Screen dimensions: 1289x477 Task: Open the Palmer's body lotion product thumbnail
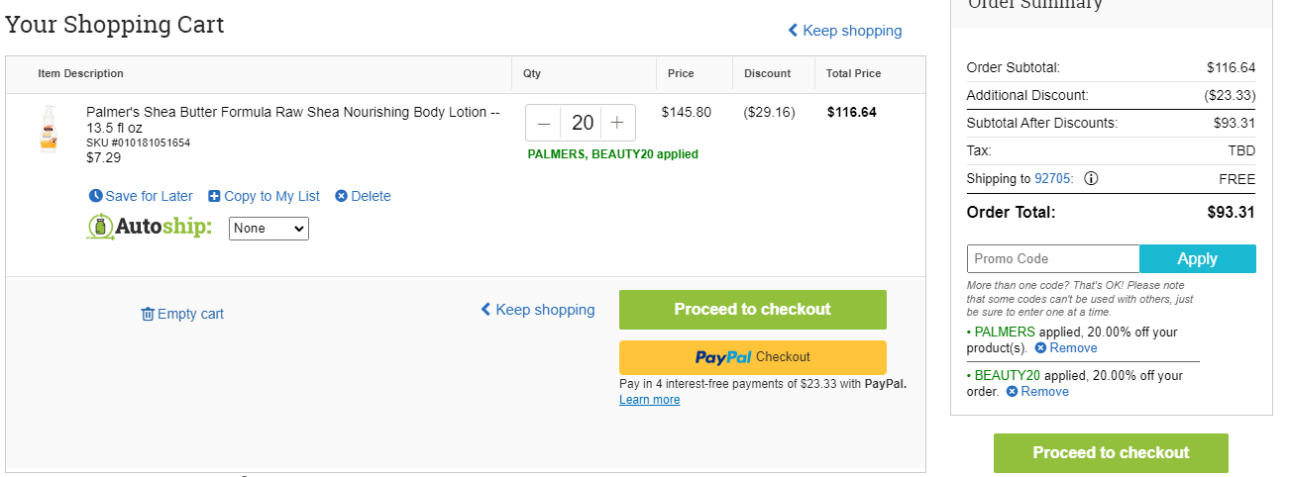pyautogui.click(x=49, y=129)
